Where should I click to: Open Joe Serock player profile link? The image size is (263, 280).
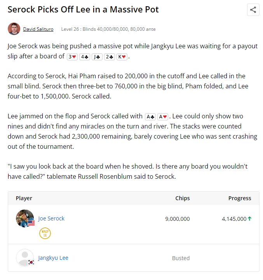pyautogui.click(x=51, y=218)
